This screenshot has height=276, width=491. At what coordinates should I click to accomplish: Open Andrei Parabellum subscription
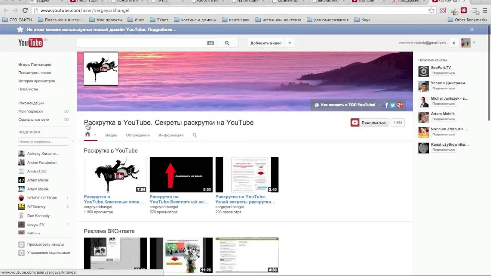42,163
